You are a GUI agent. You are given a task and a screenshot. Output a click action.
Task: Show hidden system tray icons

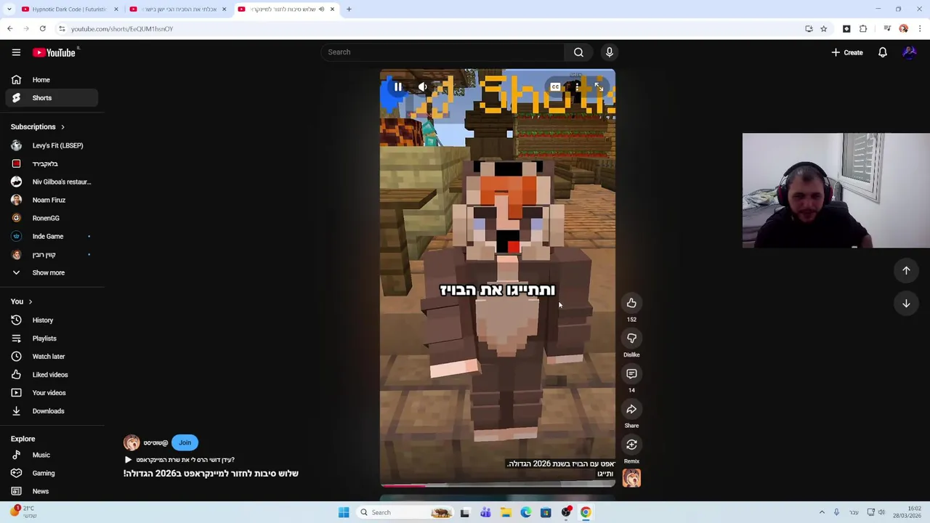point(822,513)
